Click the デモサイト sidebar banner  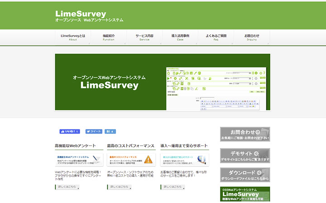pyautogui.click(x=245, y=156)
